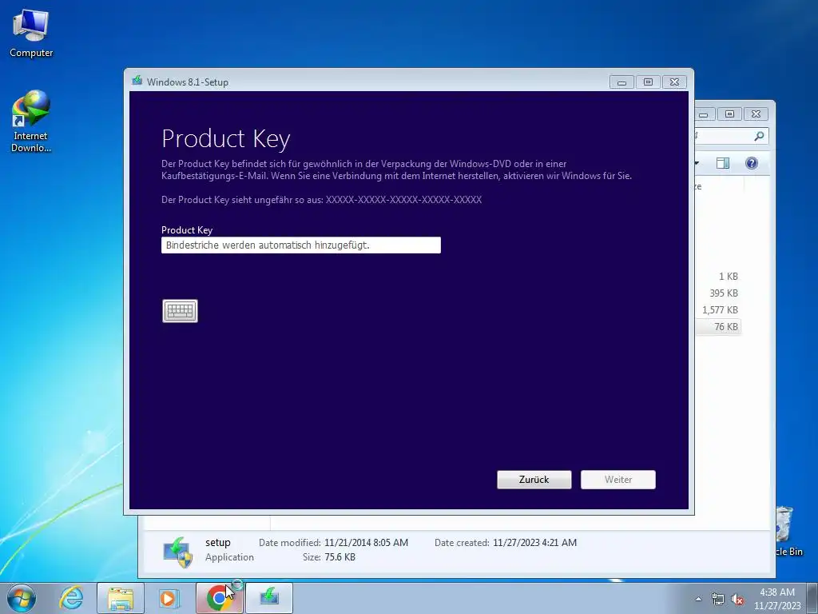Viewport: 818px width, 614px height.
Task: Click the Zurück button
Action: coord(534,480)
